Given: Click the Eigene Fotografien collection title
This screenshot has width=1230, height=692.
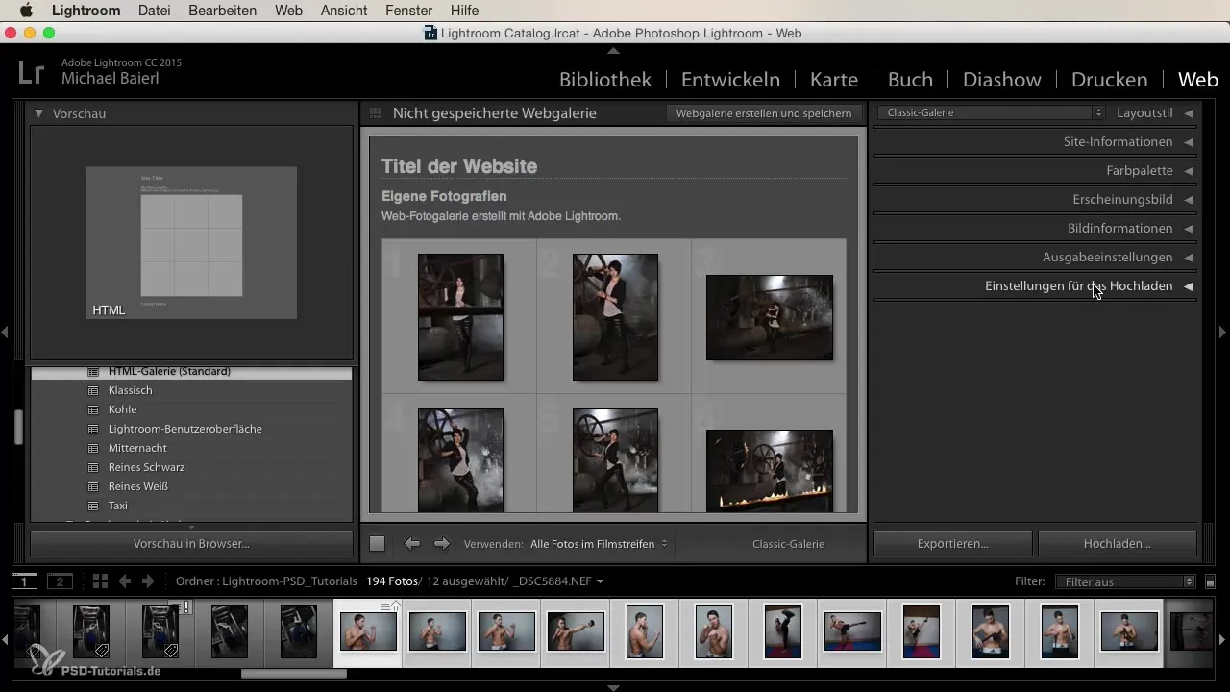Looking at the screenshot, I should tap(444, 196).
